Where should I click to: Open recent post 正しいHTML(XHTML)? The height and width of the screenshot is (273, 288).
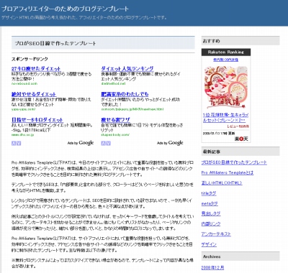[x=222, y=183]
